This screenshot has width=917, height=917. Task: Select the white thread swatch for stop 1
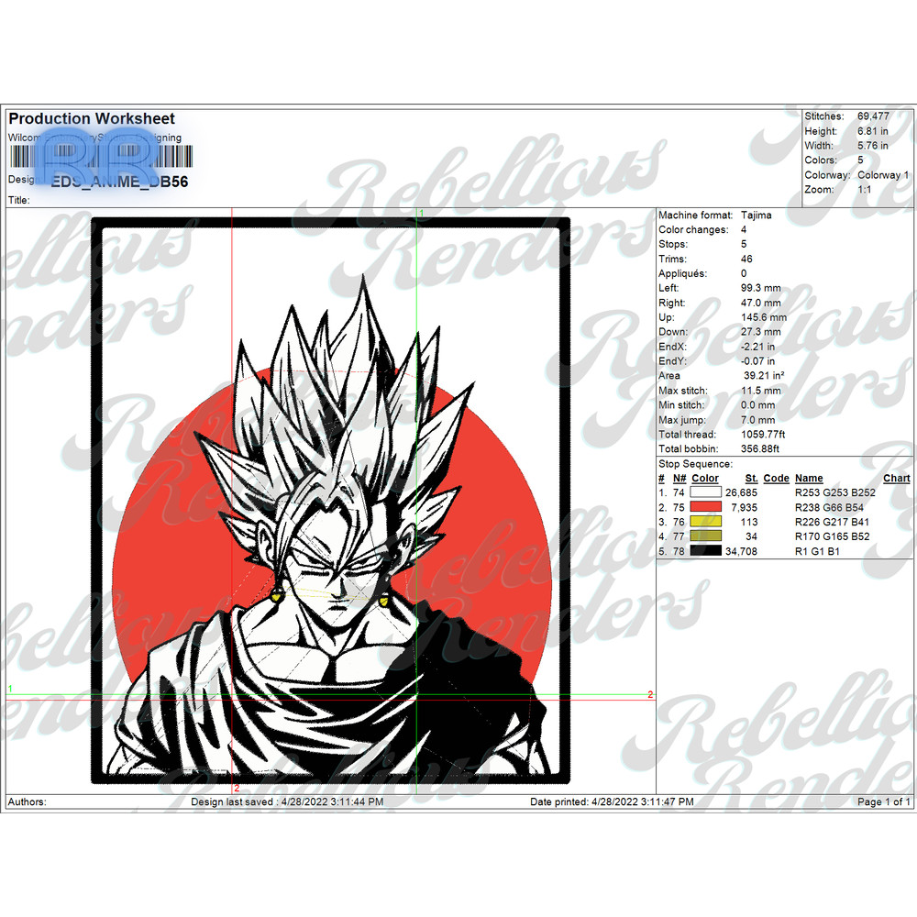tap(705, 492)
